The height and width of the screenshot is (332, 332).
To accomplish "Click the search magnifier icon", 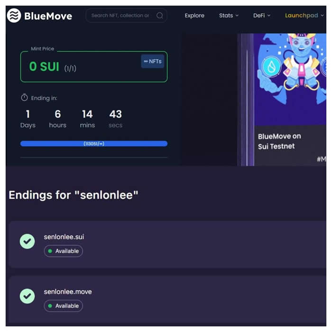I will [160, 16].
